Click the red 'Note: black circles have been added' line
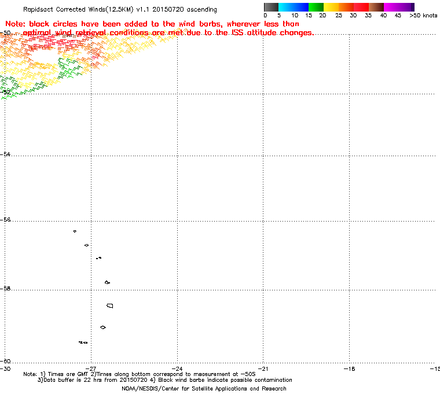The image size is (440, 398). click(152, 24)
